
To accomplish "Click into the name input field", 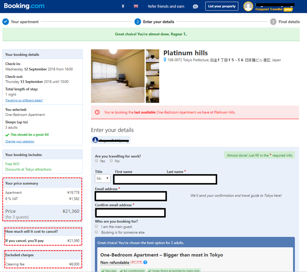I will (165, 179).
